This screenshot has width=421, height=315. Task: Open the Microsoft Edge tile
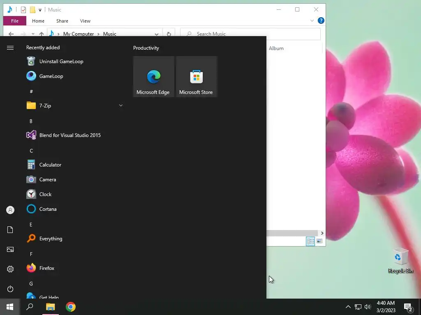coord(154,77)
